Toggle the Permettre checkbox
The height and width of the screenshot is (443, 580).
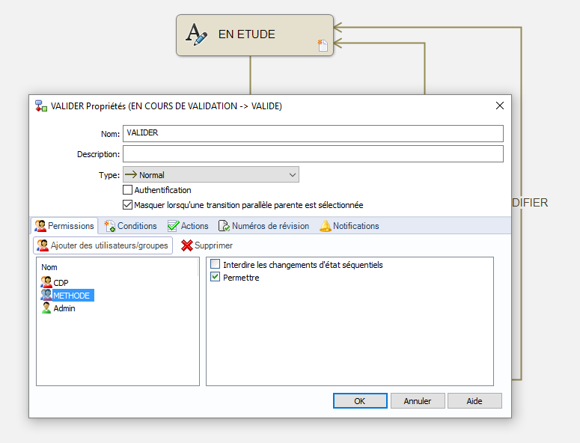215,277
